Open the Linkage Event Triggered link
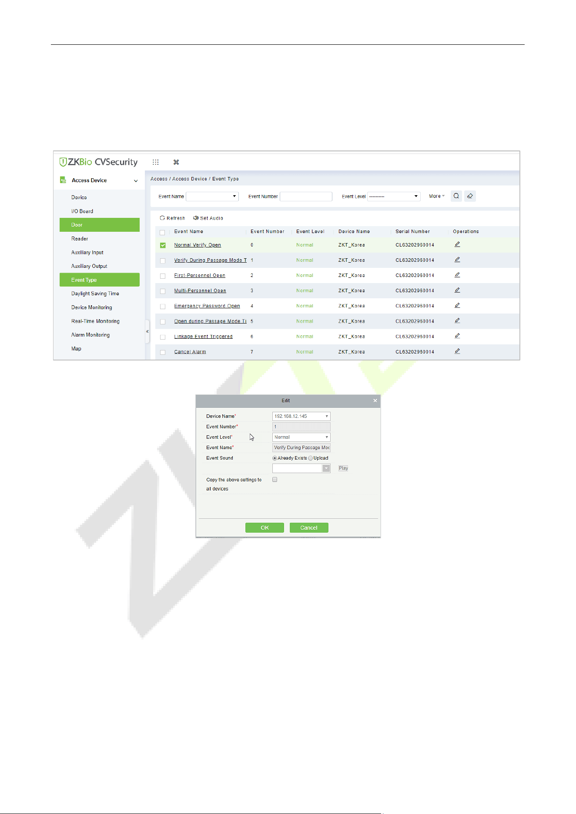 (x=203, y=337)
